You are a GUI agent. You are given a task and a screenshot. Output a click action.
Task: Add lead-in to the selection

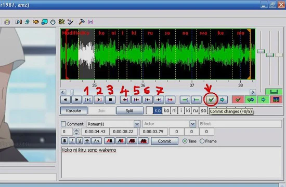185,99
